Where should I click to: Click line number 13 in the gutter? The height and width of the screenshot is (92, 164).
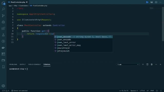coord(12,42)
